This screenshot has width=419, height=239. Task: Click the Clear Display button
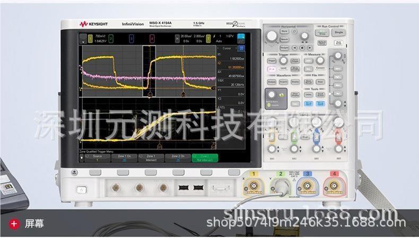point(295,95)
